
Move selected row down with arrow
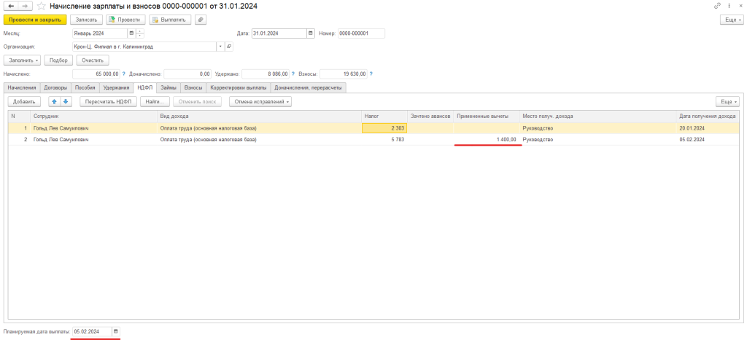click(65, 102)
